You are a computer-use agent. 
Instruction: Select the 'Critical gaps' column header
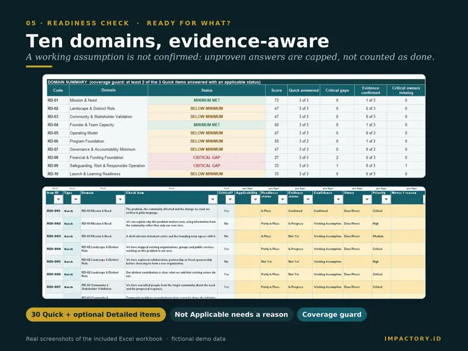coord(337,91)
